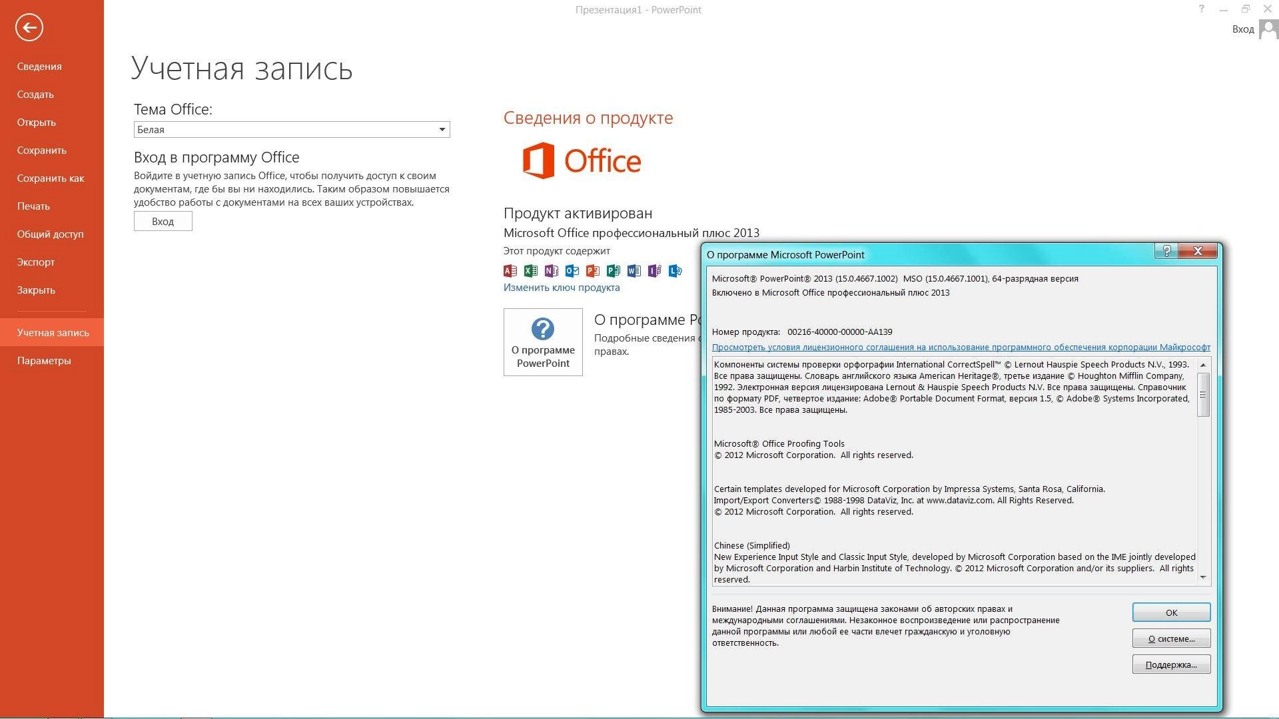1279x719 pixels.
Task: Click the PowerPoint product icon
Action: click(593, 270)
